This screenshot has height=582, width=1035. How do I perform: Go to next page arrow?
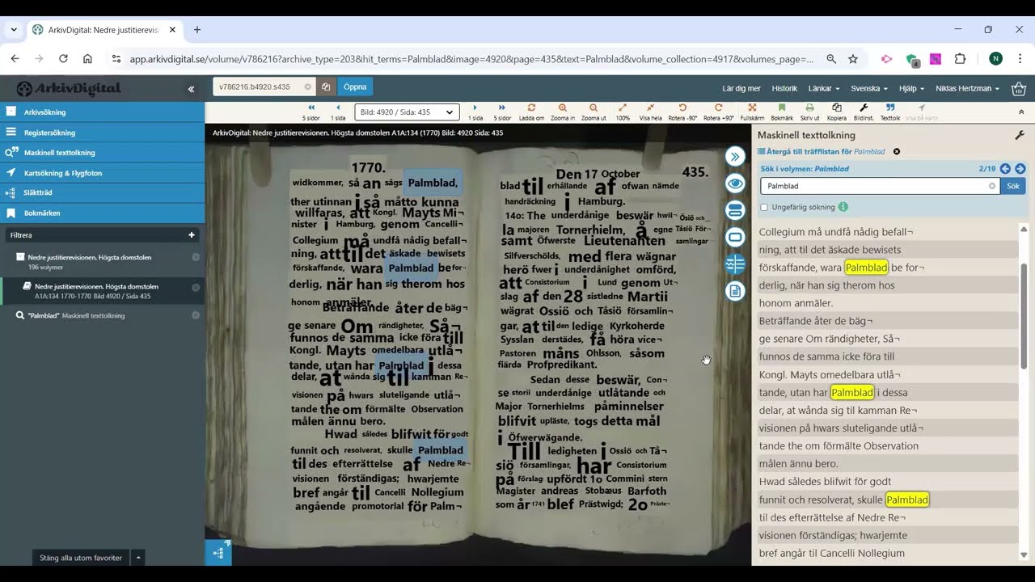(x=475, y=112)
